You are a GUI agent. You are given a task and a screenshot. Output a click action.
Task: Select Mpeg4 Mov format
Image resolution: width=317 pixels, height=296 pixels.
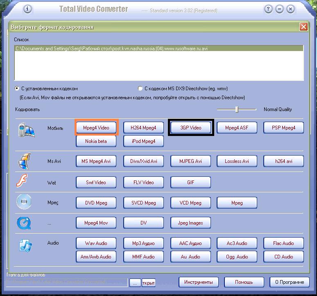point(96,223)
